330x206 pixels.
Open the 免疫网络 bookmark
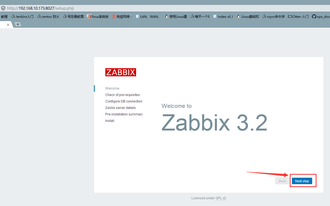tap(122, 16)
